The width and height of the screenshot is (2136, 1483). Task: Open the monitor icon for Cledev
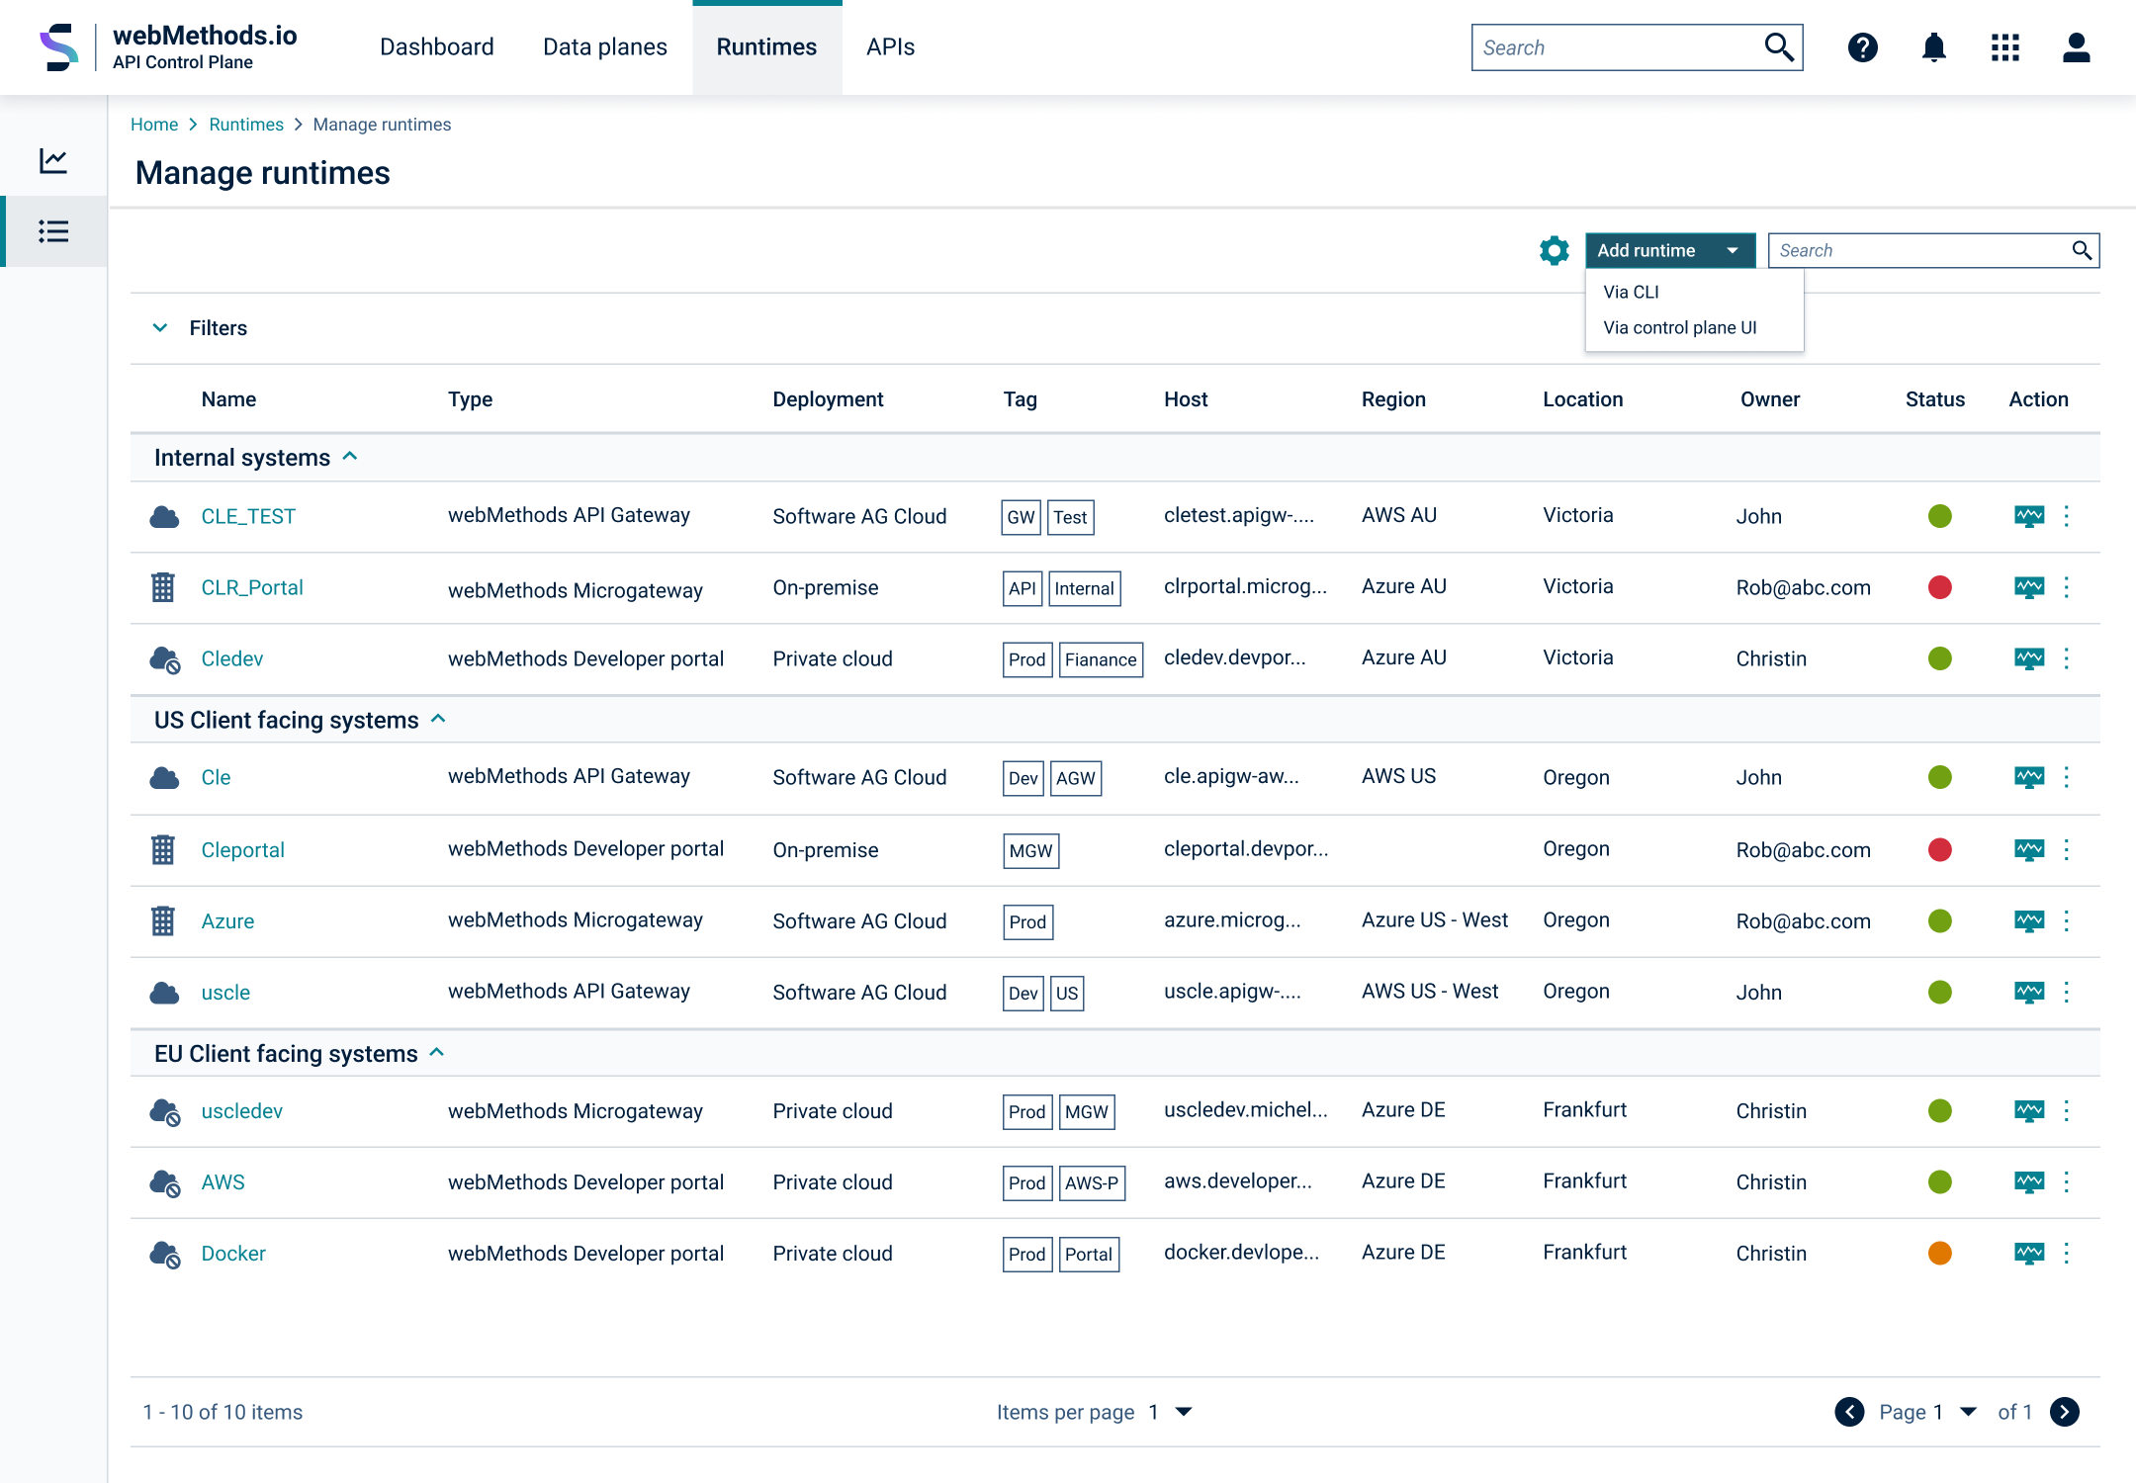click(2029, 658)
